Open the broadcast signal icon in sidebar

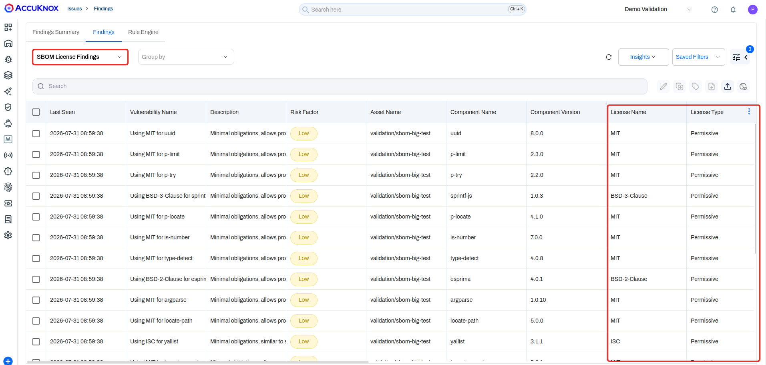(x=8, y=155)
